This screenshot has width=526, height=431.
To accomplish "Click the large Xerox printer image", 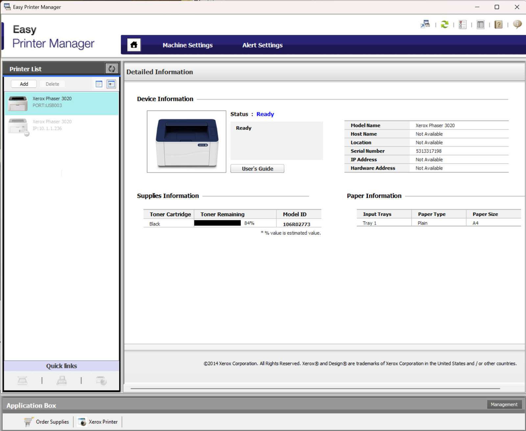I will click(186, 142).
